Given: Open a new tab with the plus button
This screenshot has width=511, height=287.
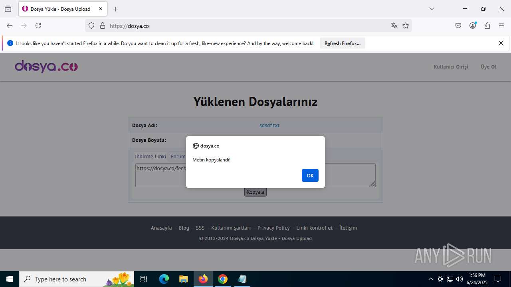Looking at the screenshot, I should coord(116,9).
